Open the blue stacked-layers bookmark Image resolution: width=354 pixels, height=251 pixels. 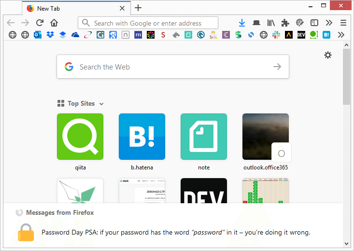[x=63, y=35]
